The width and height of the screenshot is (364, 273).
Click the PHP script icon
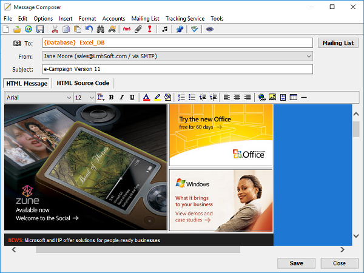coord(210,29)
